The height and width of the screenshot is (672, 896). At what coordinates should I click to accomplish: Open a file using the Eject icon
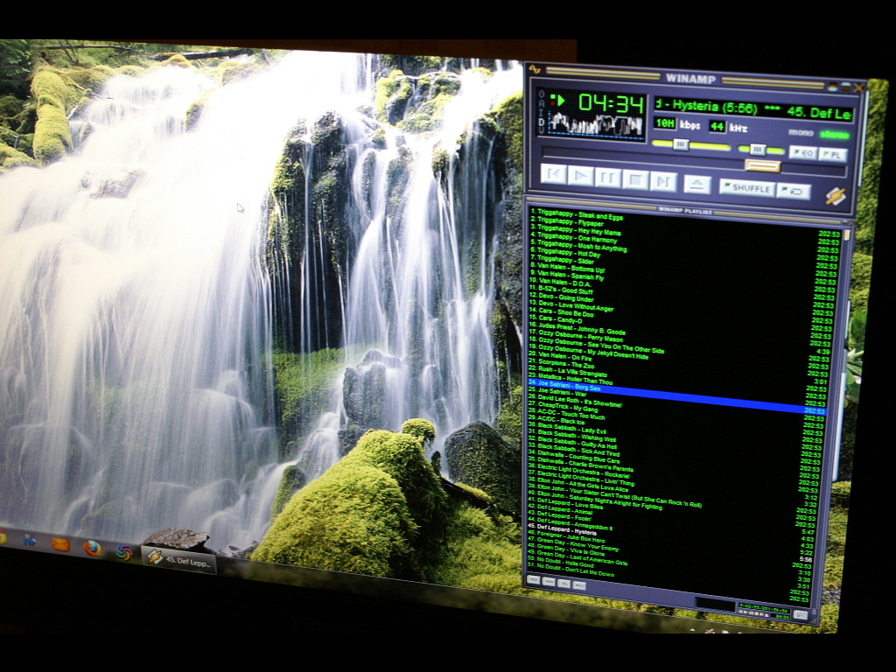click(696, 185)
